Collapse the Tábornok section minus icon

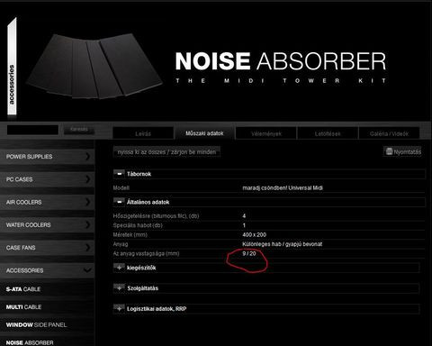119,174
